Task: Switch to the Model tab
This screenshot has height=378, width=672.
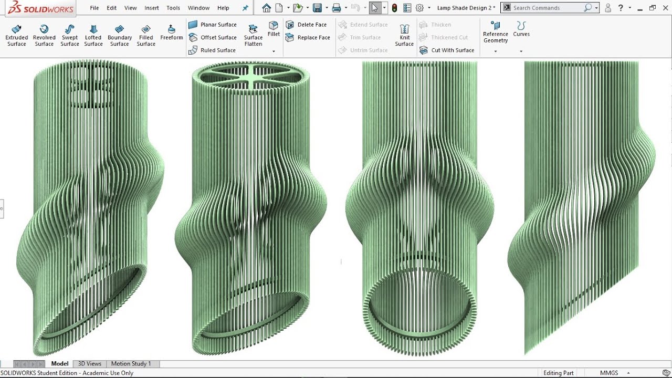Action: coord(60,363)
